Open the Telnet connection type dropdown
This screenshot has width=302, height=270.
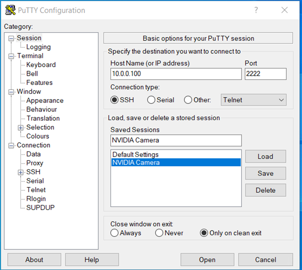click(253, 100)
